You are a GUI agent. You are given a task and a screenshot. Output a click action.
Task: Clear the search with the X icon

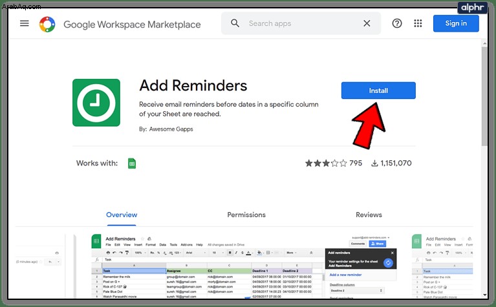coord(367,23)
